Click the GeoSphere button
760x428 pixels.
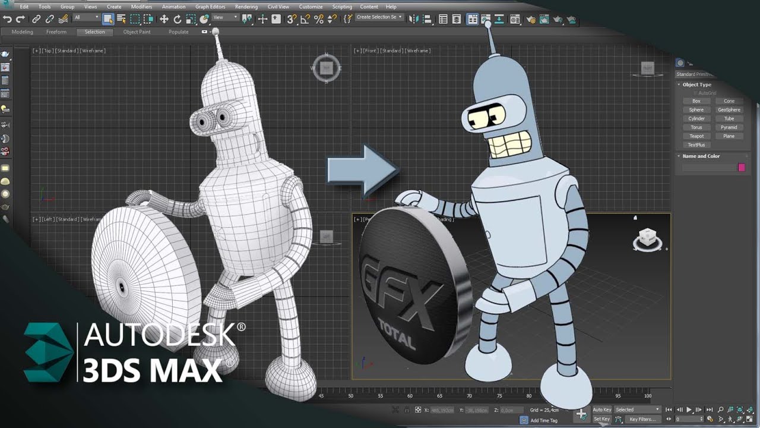729,110
